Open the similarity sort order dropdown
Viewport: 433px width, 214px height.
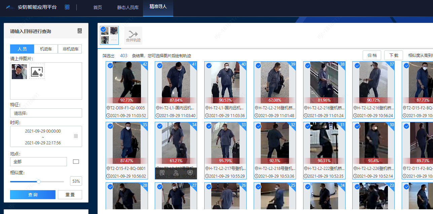point(420,56)
